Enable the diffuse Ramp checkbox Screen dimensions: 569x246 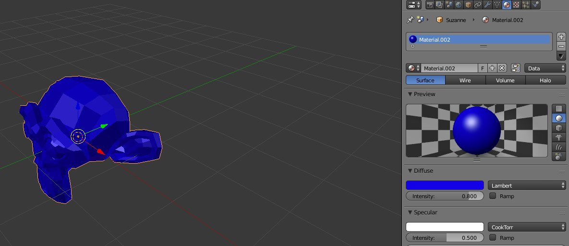click(493, 196)
